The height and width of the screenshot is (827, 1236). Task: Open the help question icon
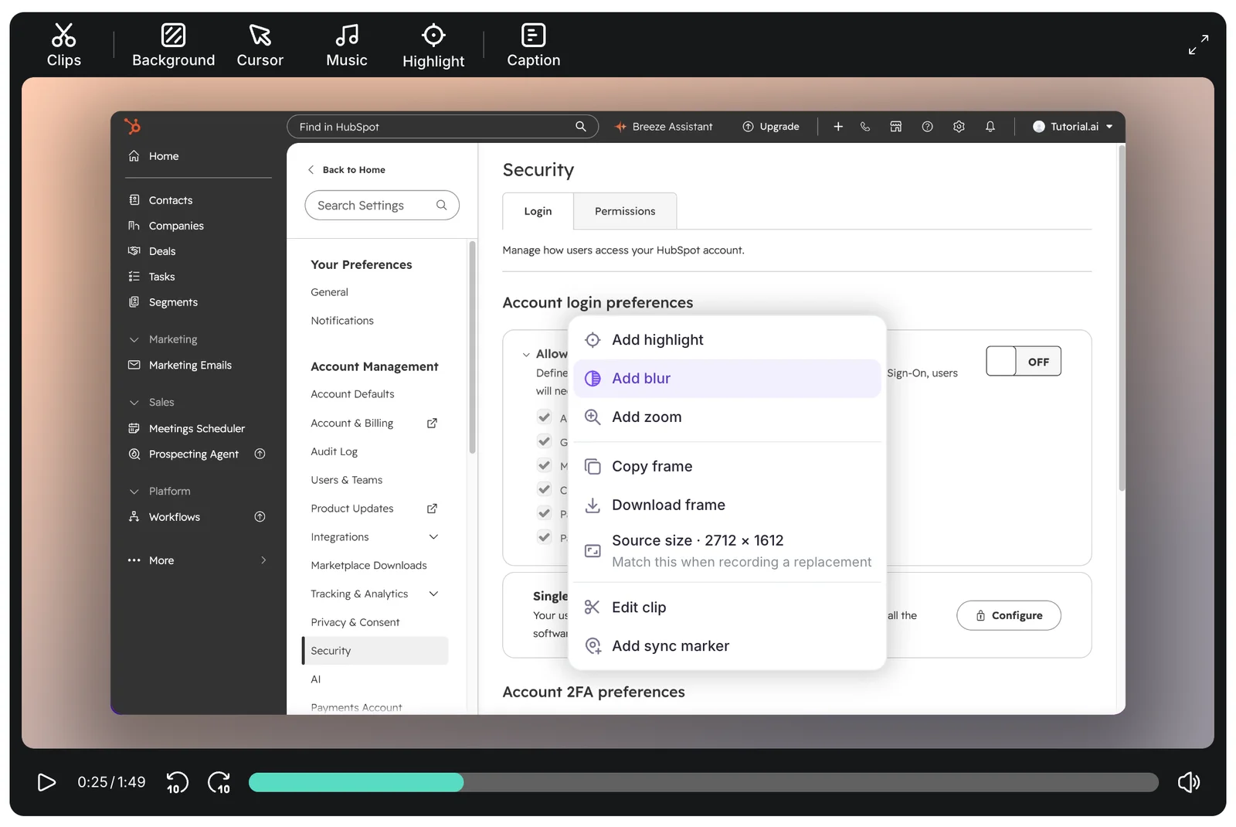[927, 127]
